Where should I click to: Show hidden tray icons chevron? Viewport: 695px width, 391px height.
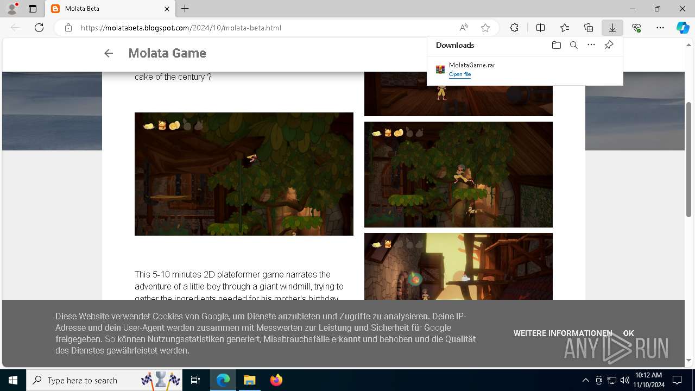(x=586, y=380)
